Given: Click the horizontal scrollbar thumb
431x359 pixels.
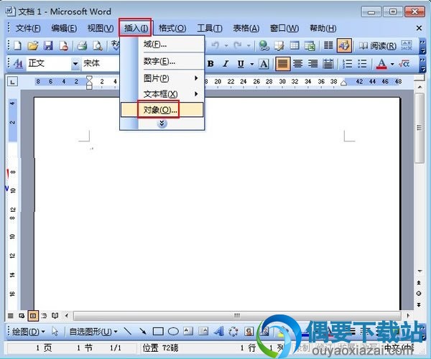Looking at the screenshot, I should pyautogui.click(x=237, y=316).
